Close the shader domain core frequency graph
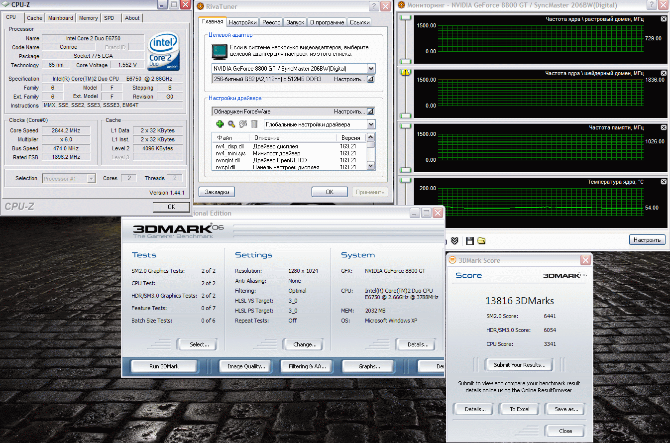Screen dimensions: 670x443 point(664,73)
